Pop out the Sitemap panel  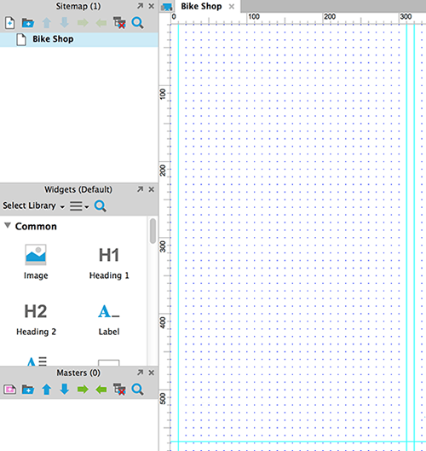pyautogui.click(x=140, y=6)
